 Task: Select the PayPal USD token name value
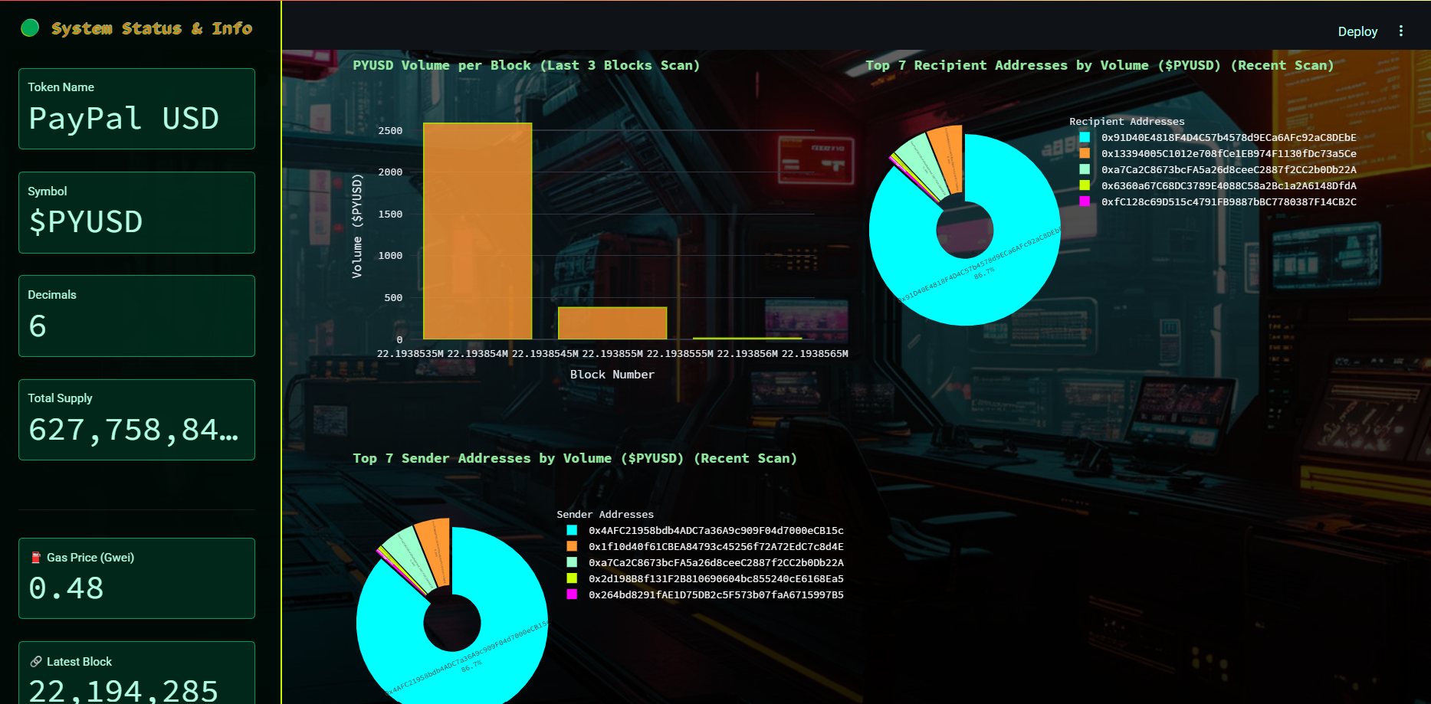[124, 119]
